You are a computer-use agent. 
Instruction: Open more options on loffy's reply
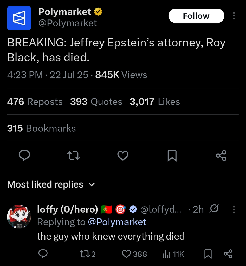click(234, 210)
